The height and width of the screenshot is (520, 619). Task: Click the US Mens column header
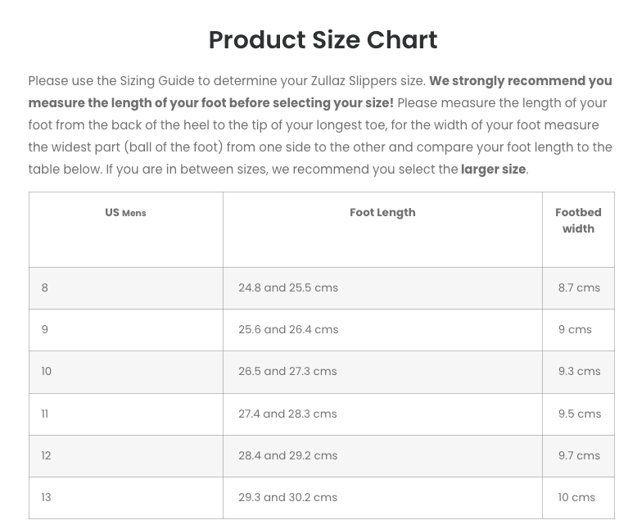pyautogui.click(x=125, y=213)
